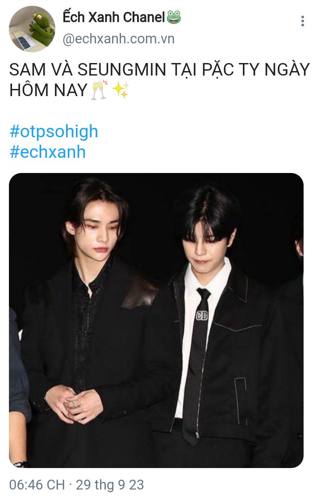Image resolution: width=321 pixels, height=498 pixels.
Task: Click the frog emoji beside the channel name
Action: [x=174, y=17]
